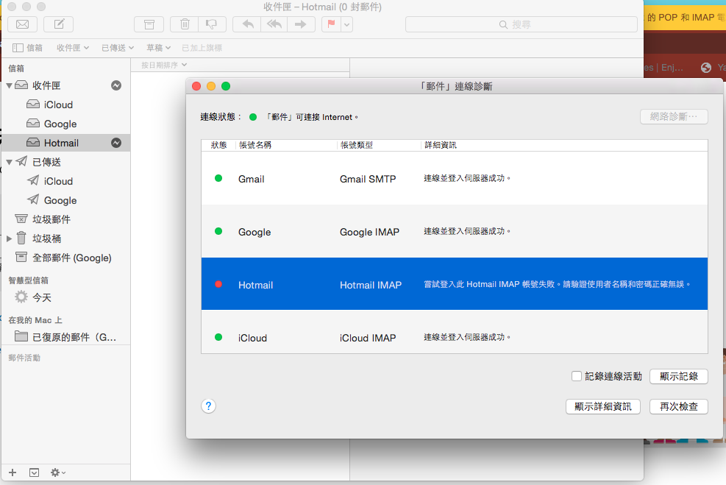Enable the 記錄連線活動 checkbox

[577, 376]
